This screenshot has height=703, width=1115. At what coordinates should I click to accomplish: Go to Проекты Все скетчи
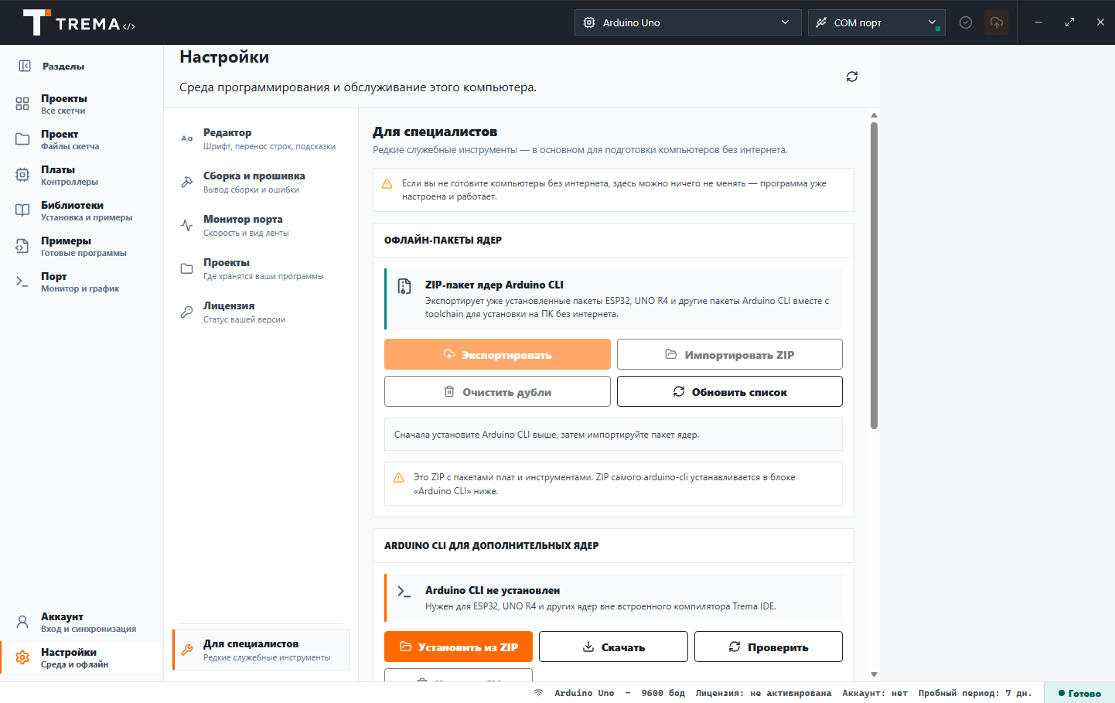click(81, 104)
